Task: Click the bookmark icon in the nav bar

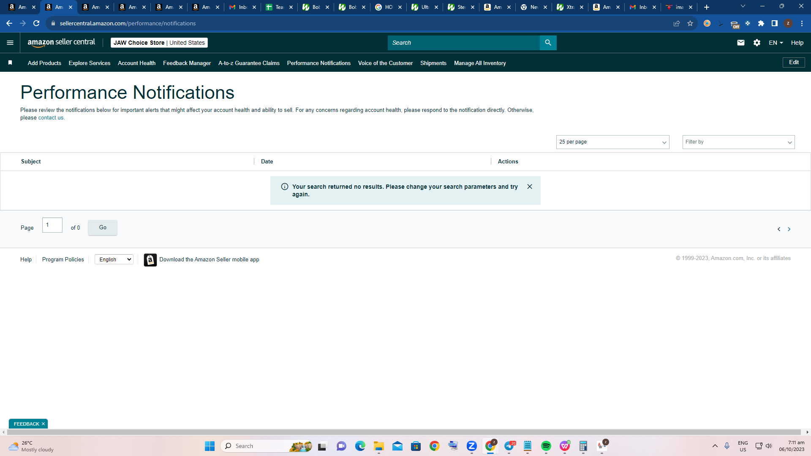Action: point(10,62)
